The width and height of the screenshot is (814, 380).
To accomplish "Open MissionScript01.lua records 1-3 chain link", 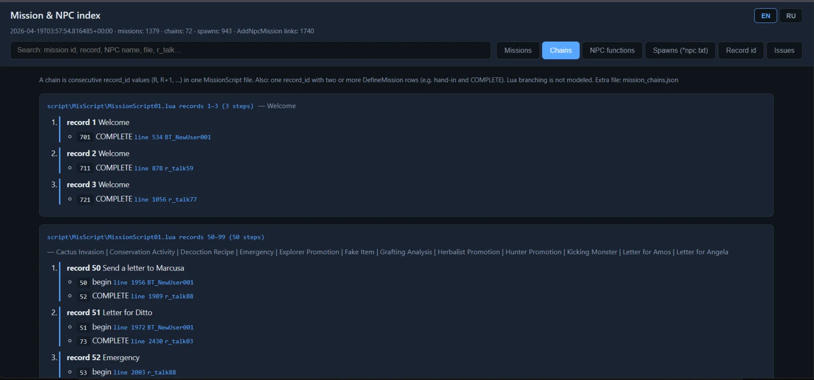I will click(150, 106).
